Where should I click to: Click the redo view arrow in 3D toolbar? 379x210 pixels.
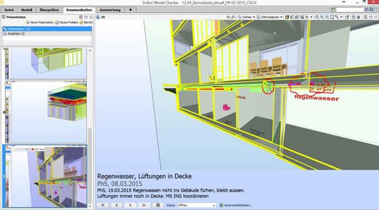click(233, 17)
